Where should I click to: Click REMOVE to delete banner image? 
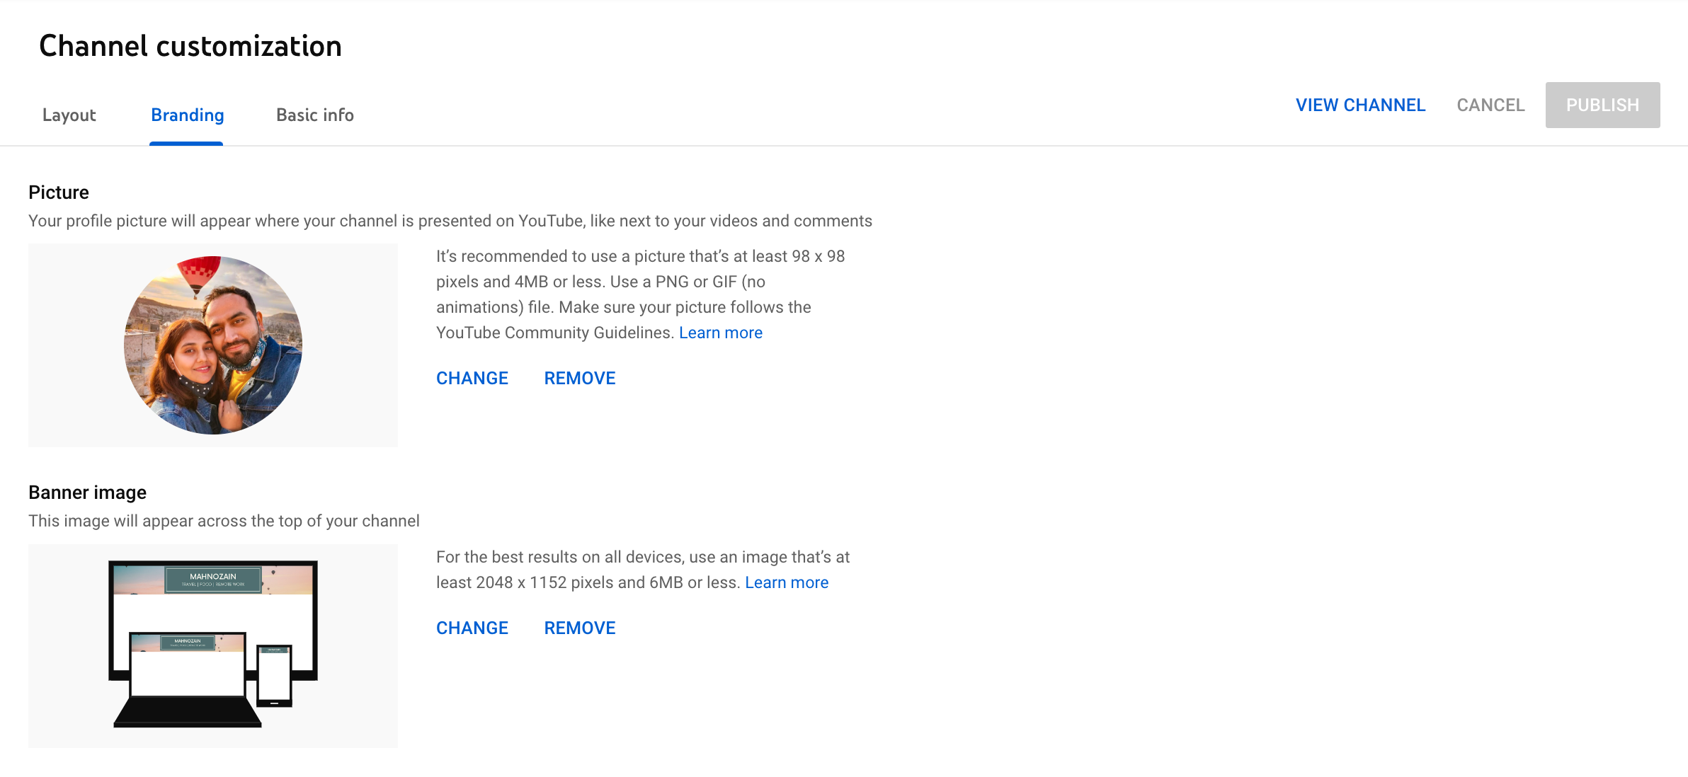tap(579, 628)
